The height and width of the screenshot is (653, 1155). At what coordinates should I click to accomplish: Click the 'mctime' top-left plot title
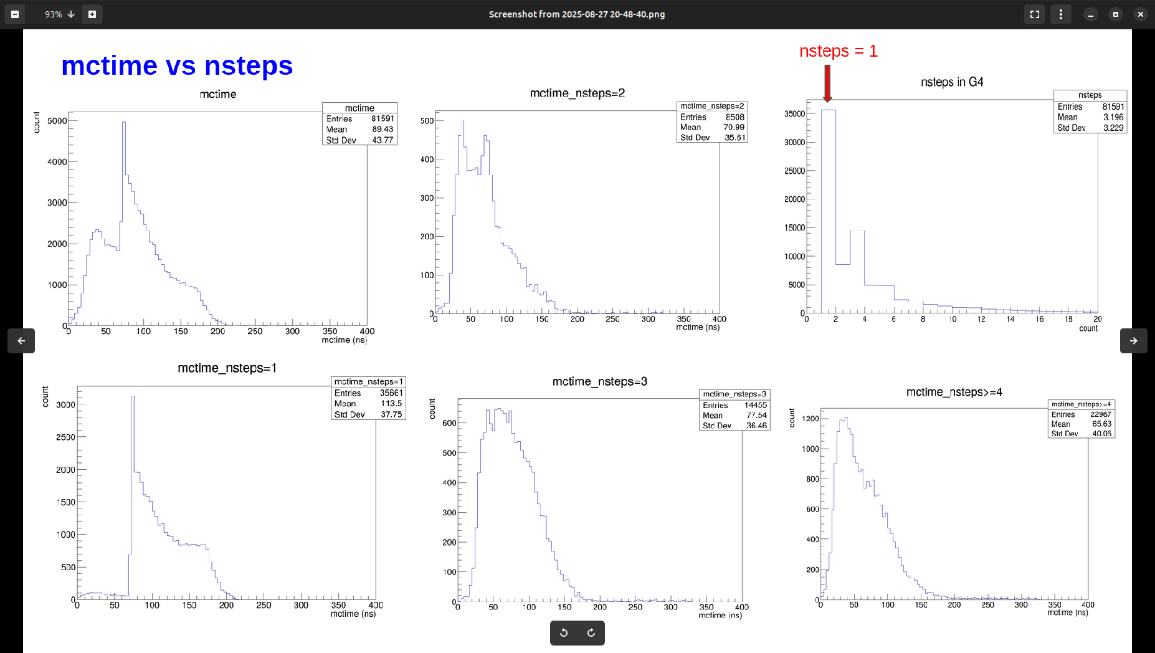click(218, 94)
